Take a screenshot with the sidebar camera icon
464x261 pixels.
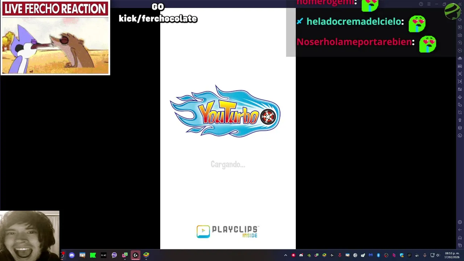(460, 74)
